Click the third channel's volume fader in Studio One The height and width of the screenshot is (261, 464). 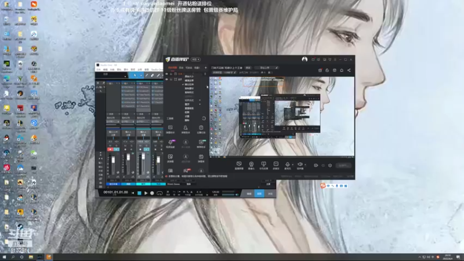pyautogui.click(x=143, y=157)
